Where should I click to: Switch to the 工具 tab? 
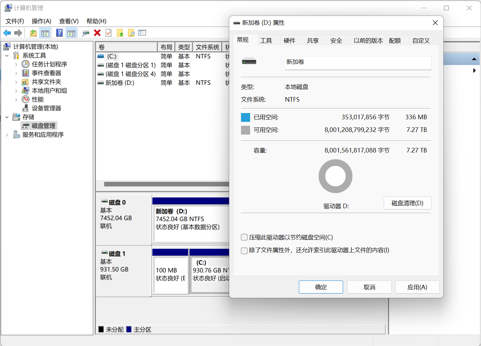266,40
